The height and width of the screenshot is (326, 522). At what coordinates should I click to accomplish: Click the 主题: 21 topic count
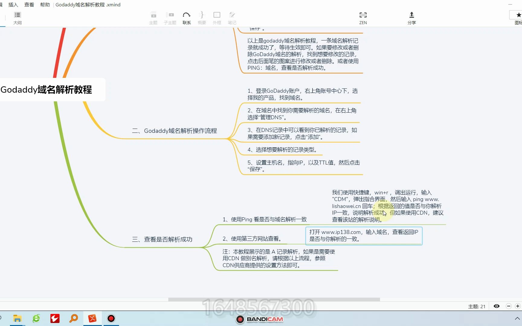pos(477,306)
